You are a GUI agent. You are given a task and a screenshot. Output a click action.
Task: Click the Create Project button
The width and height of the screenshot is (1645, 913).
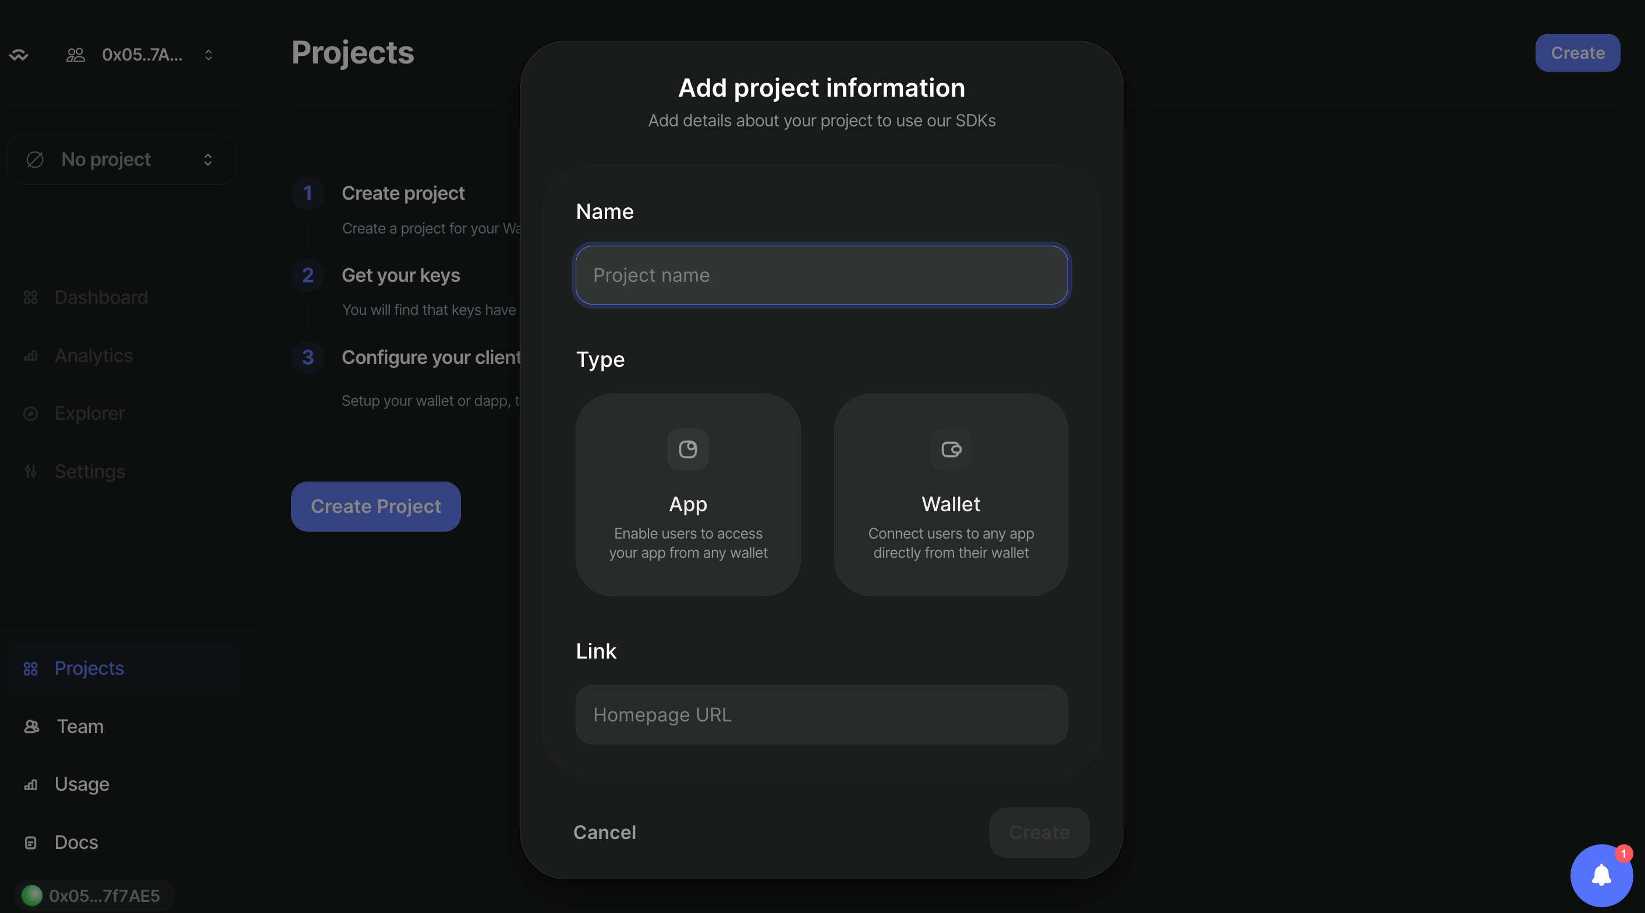click(x=375, y=506)
